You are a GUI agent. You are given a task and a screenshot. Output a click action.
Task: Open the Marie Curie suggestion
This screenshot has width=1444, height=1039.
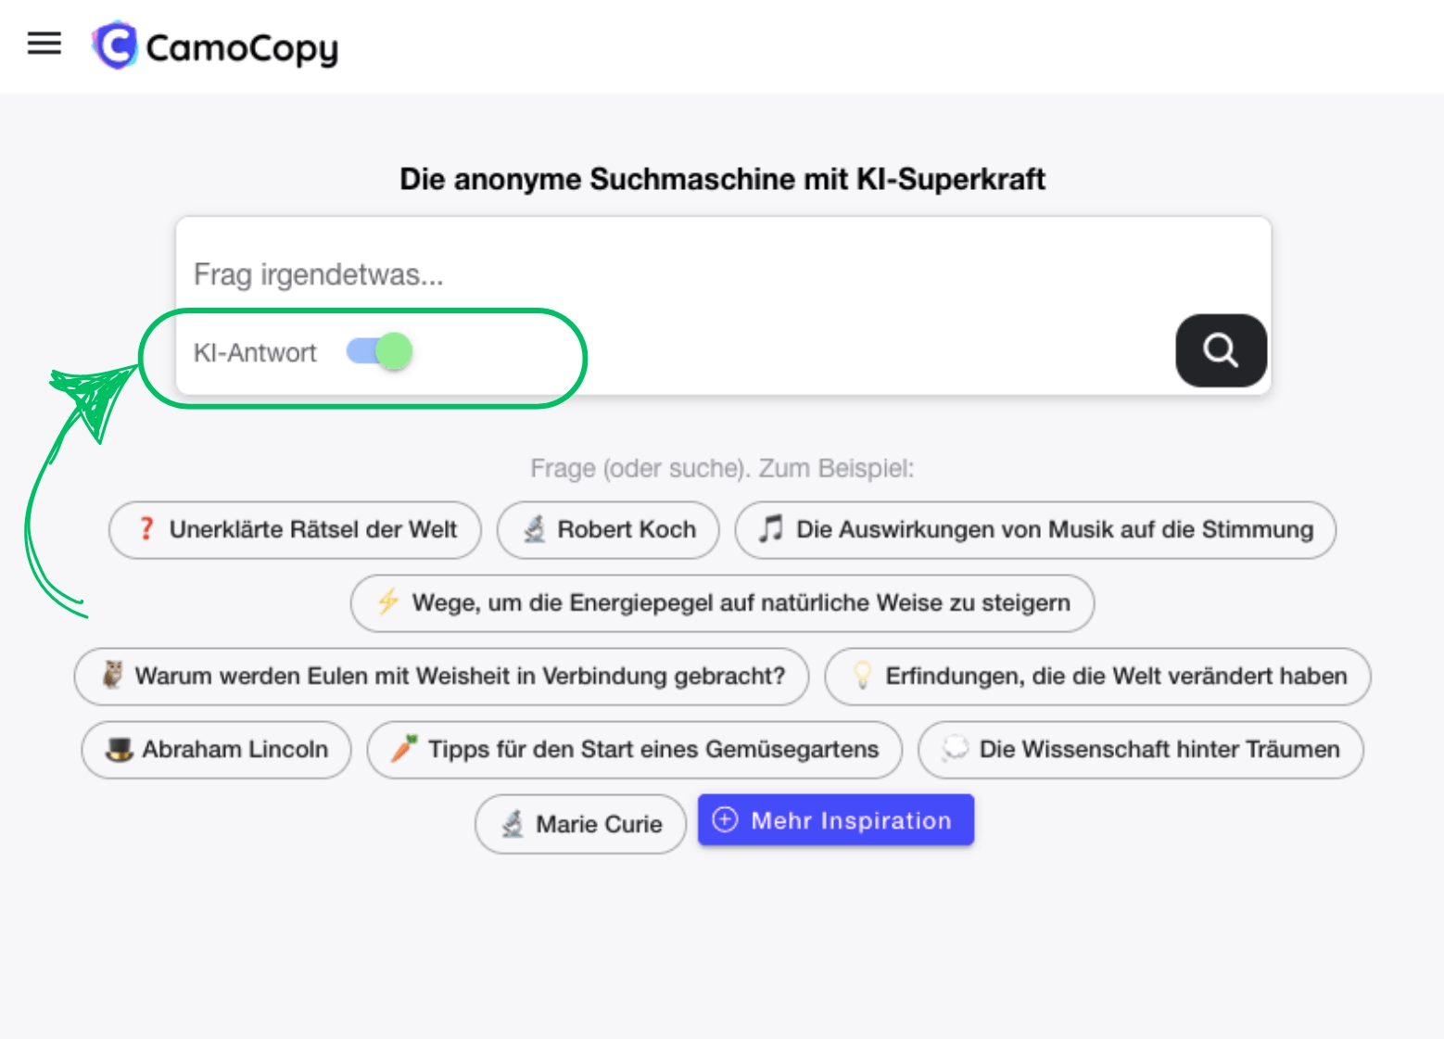tap(580, 823)
